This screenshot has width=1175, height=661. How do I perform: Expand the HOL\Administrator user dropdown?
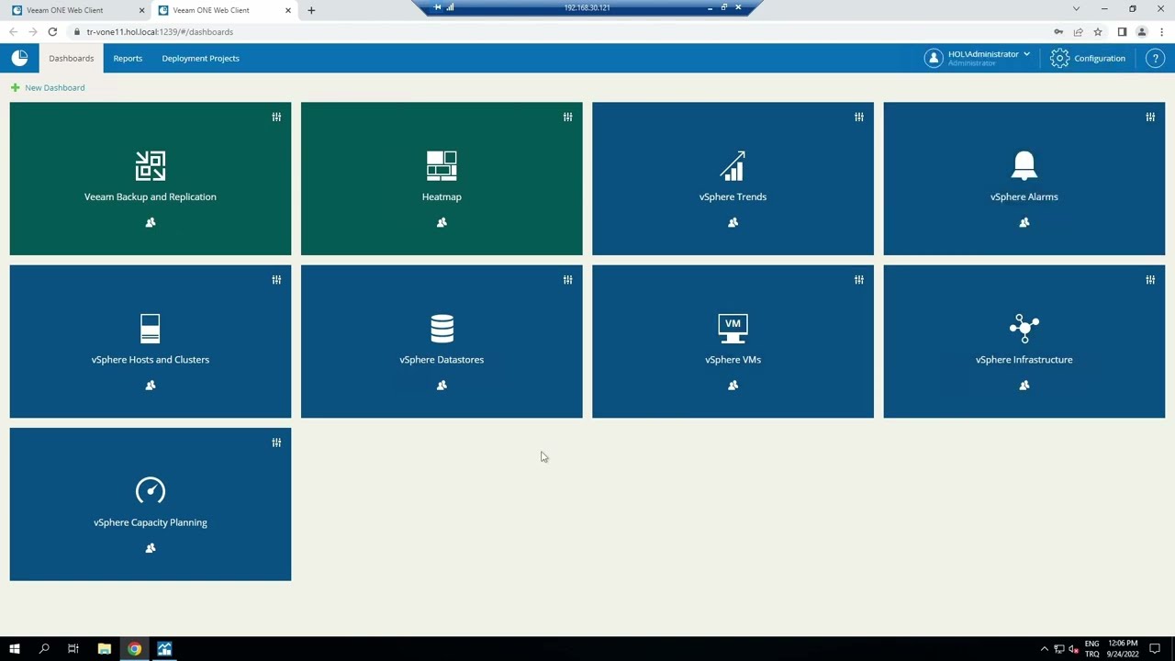point(1026,54)
